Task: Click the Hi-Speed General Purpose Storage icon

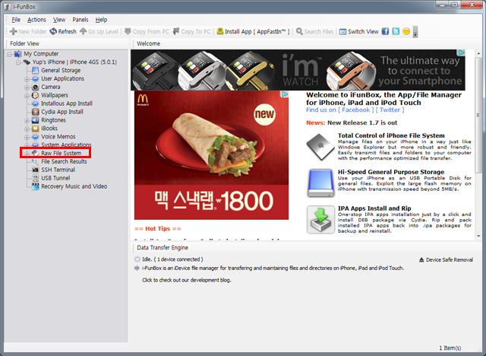Action: [320, 183]
